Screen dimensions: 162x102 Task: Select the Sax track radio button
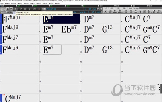tap(82, 6)
